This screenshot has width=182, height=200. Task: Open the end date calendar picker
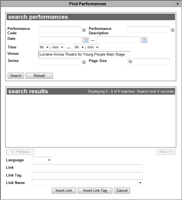click(x=144, y=40)
